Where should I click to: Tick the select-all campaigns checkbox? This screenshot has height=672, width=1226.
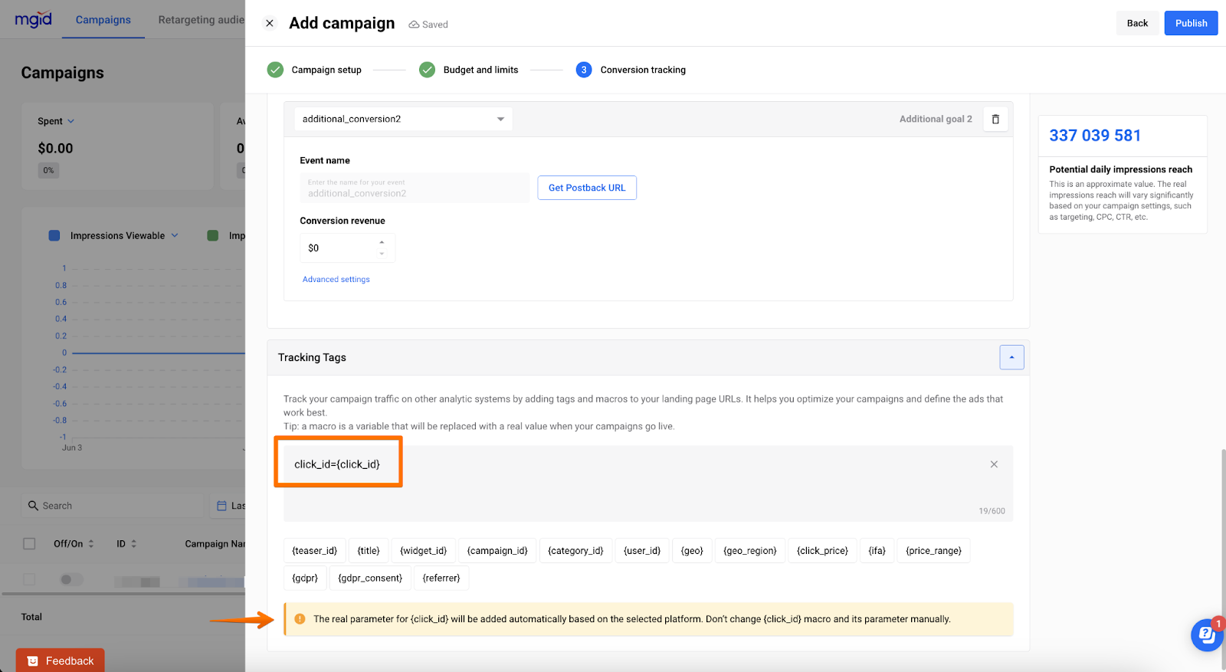[29, 543]
